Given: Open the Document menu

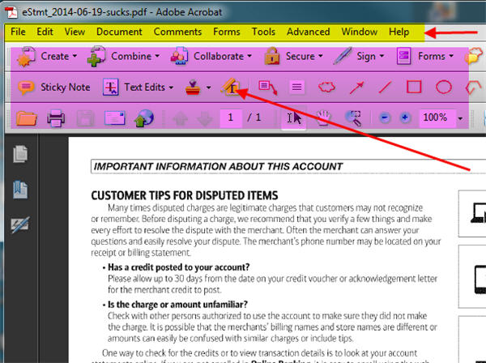Looking at the screenshot, I should [x=119, y=32].
